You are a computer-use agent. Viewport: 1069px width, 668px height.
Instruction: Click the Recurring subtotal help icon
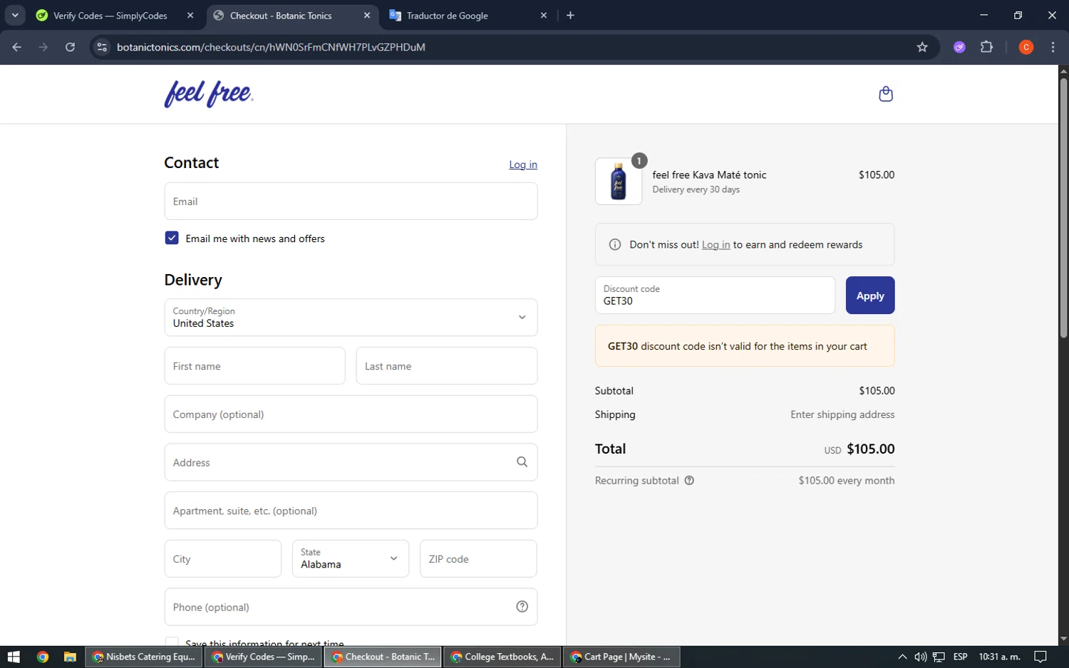[689, 481]
